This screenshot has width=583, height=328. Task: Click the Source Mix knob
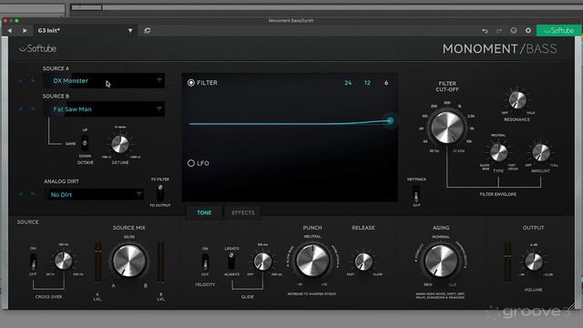tap(129, 261)
